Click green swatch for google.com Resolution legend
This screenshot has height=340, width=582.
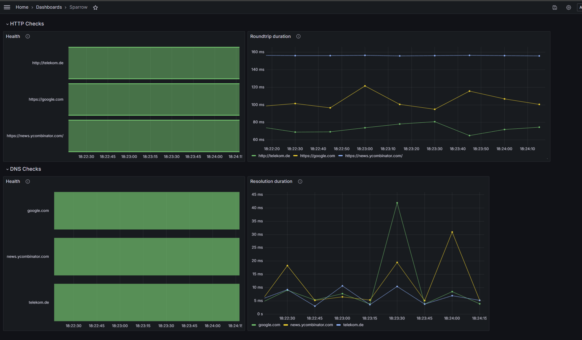tap(254, 325)
